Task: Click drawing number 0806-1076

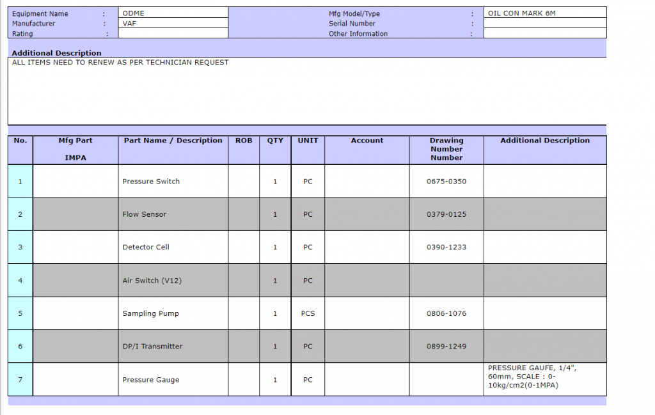Action: [446, 314]
